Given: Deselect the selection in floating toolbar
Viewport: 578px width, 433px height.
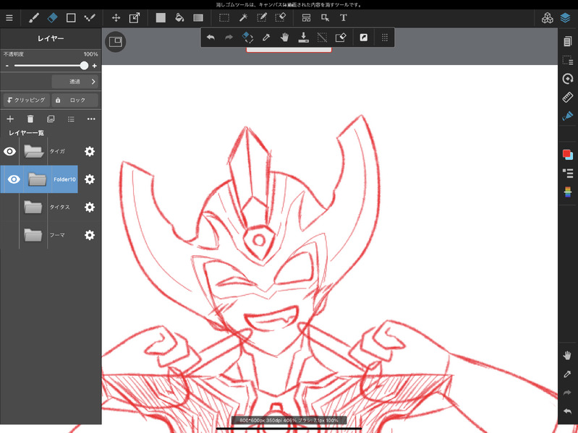Looking at the screenshot, I should 322,37.
